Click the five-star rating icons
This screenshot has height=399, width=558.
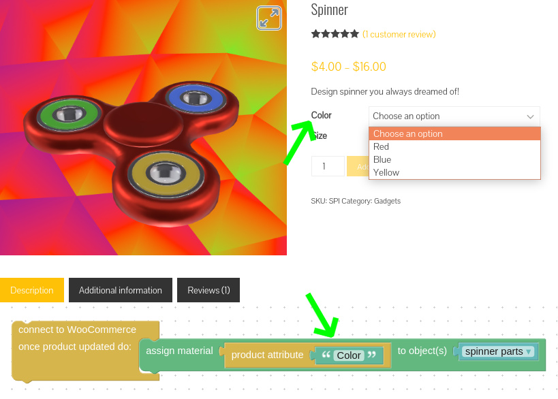(x=335, y=34)
